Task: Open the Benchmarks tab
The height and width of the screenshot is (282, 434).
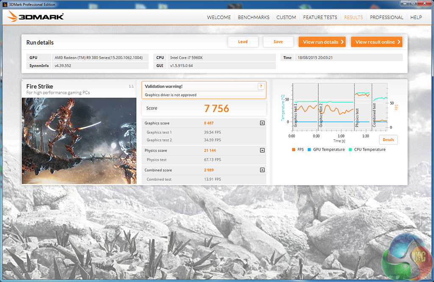Action: point(253,17)
